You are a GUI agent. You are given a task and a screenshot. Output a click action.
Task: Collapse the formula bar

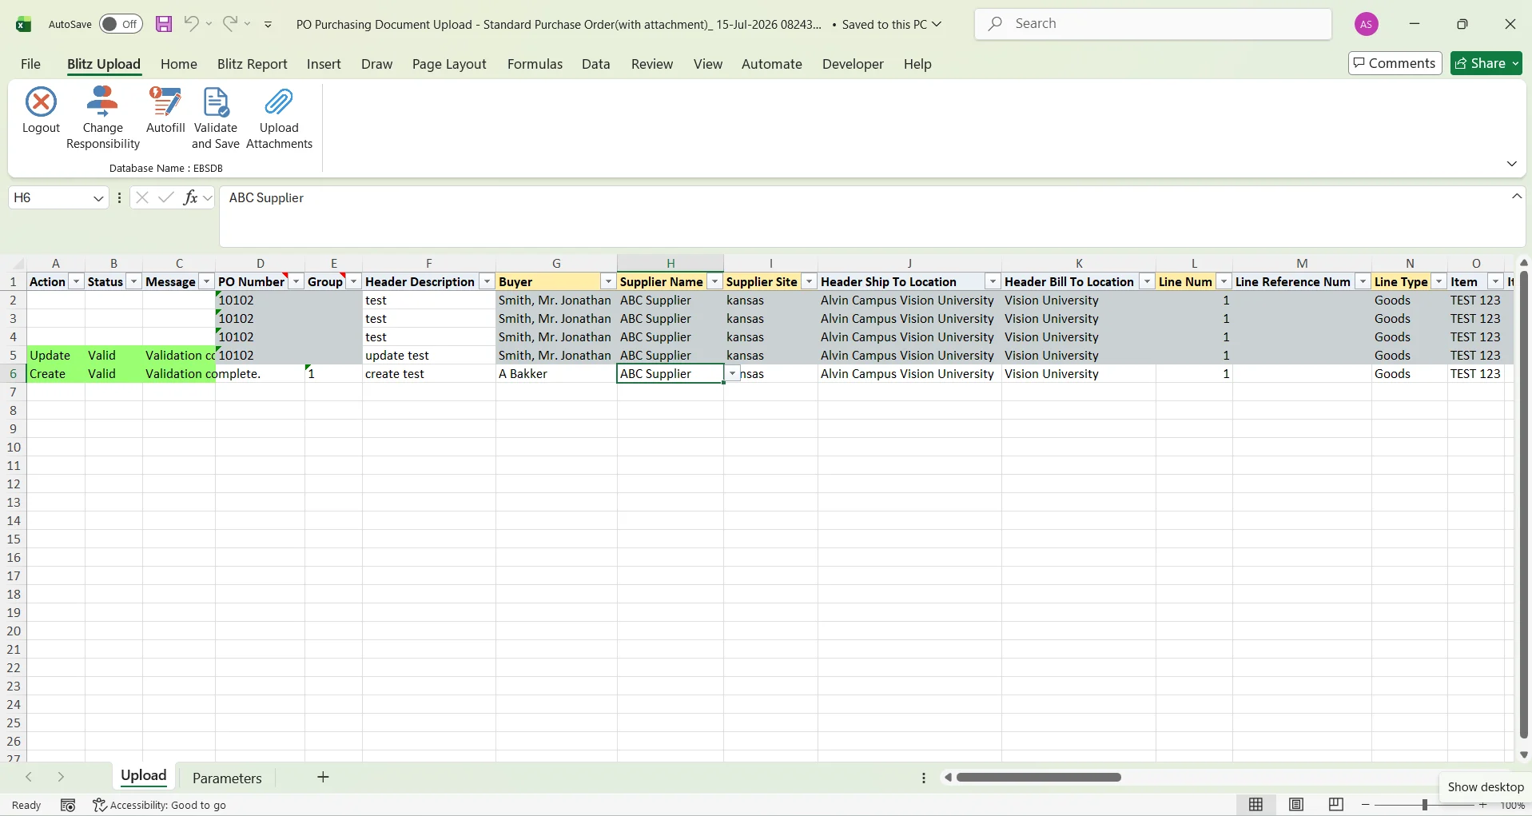tap(1517, 196)
